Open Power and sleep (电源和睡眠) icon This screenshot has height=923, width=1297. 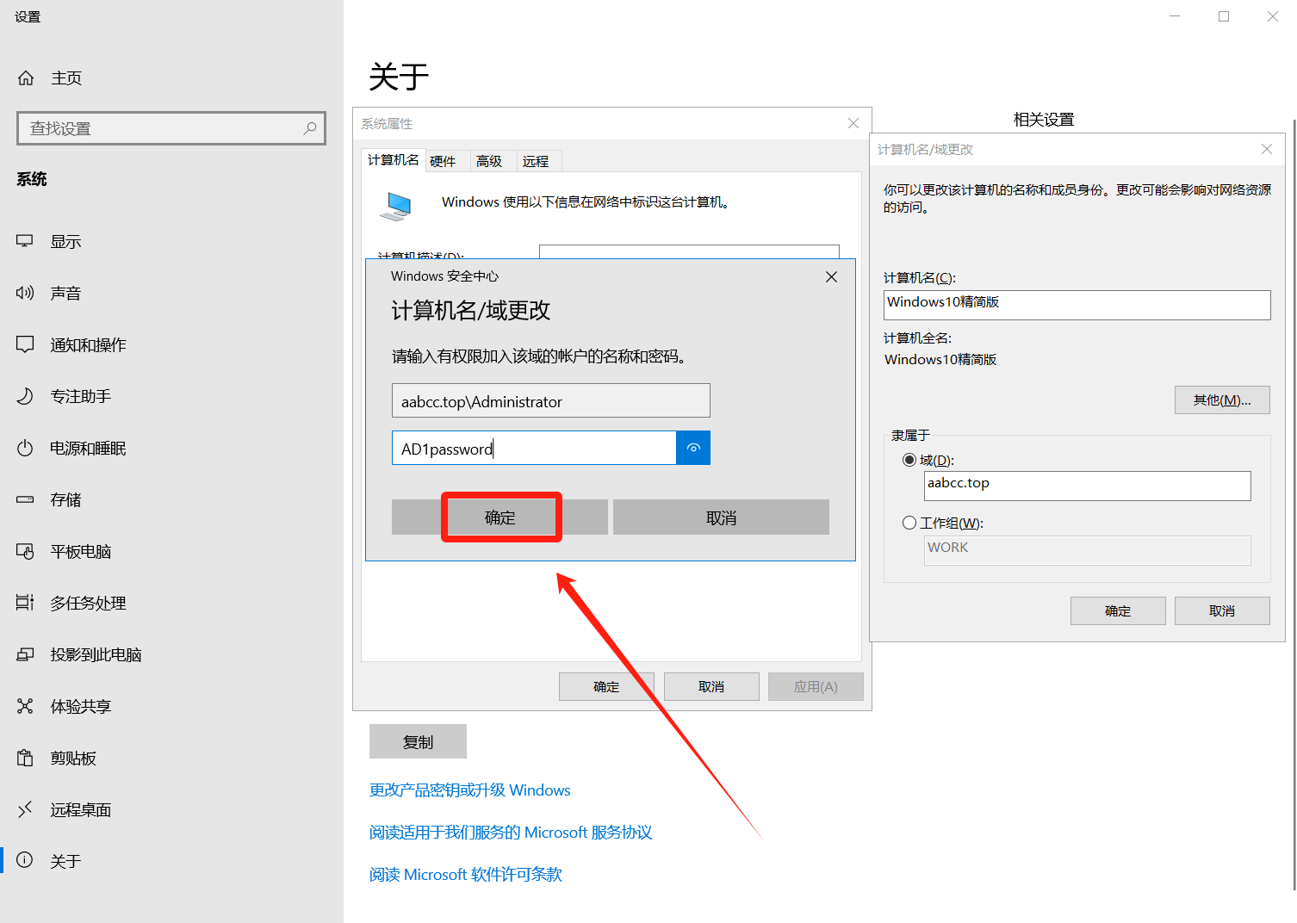point(25,448)
